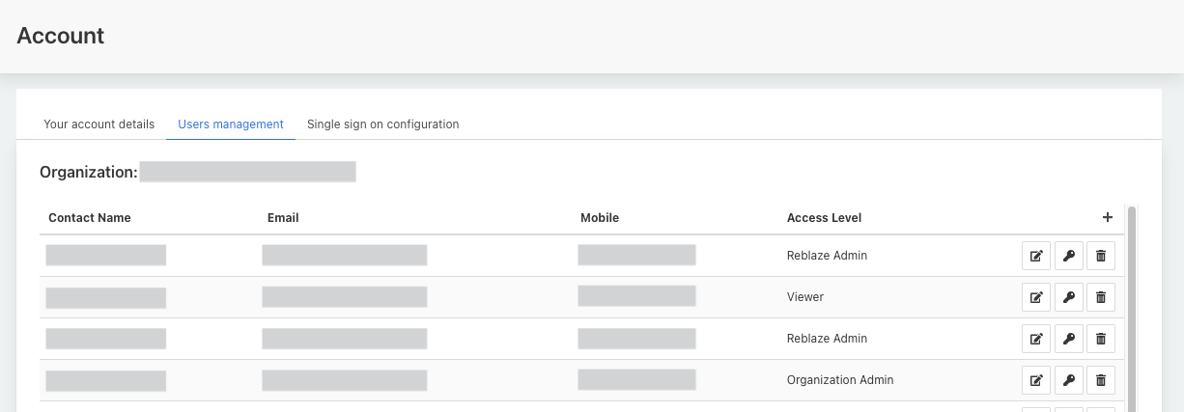The image size is (1184, 412).
Task: Edit the Organization Admin user
Action: coord(1036,380)
